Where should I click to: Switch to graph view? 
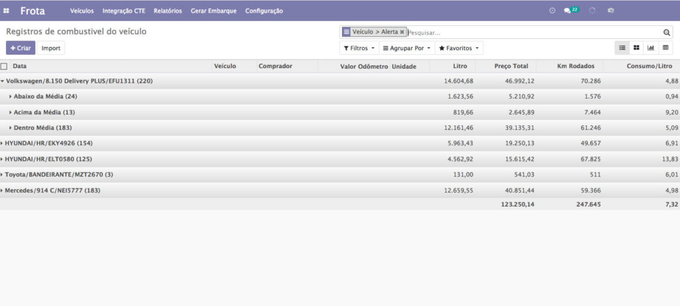click(x=651, y=48)
